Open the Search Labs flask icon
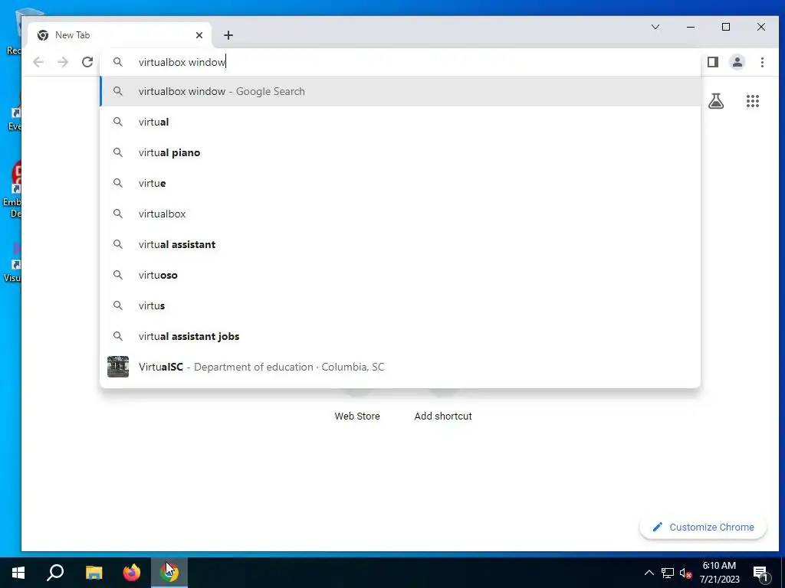The image size is (785, 588). (716, 101)
